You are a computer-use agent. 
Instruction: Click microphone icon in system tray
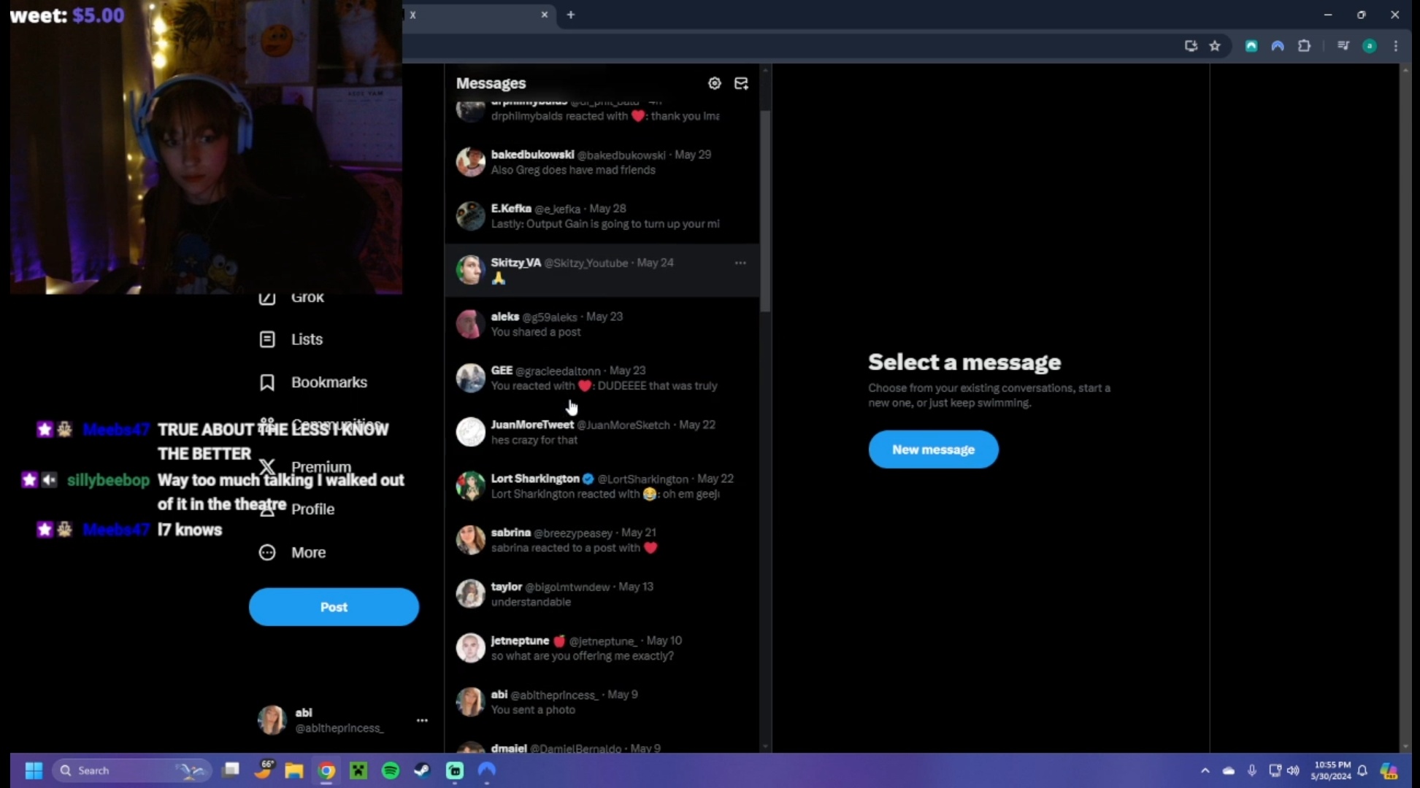pos(1252,770)
